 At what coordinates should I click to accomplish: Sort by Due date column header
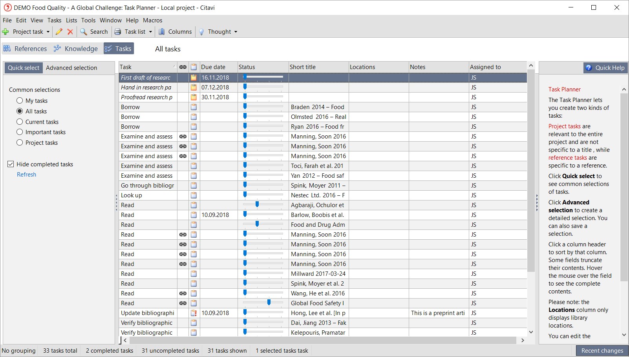pos(219,67)
